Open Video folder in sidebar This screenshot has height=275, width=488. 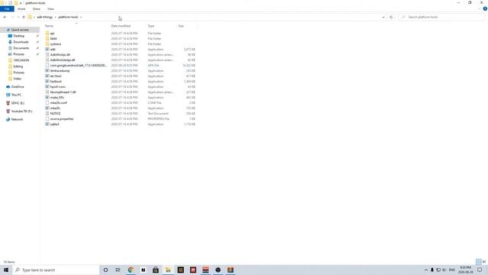17,79
